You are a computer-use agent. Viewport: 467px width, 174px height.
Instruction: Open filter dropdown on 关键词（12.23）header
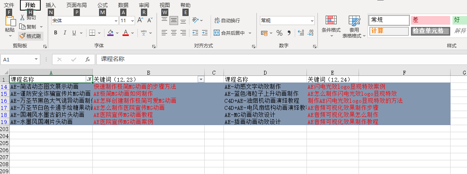(201, 79)
